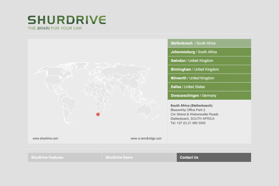Viewport: 279px width, 186px height.
Task: Click 'Stellenbosch, SOUTH AFRICA' address line
Action: point(192,119)
